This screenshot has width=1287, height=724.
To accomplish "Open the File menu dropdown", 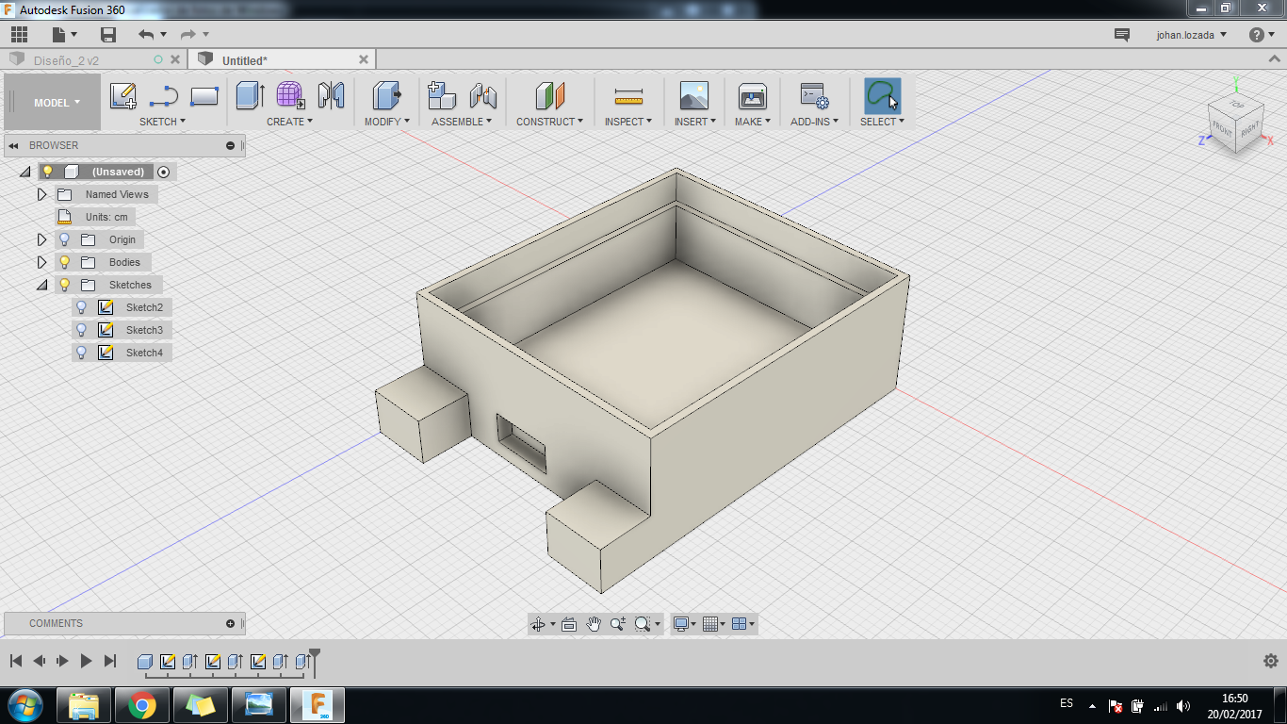I will coord(65,35).
